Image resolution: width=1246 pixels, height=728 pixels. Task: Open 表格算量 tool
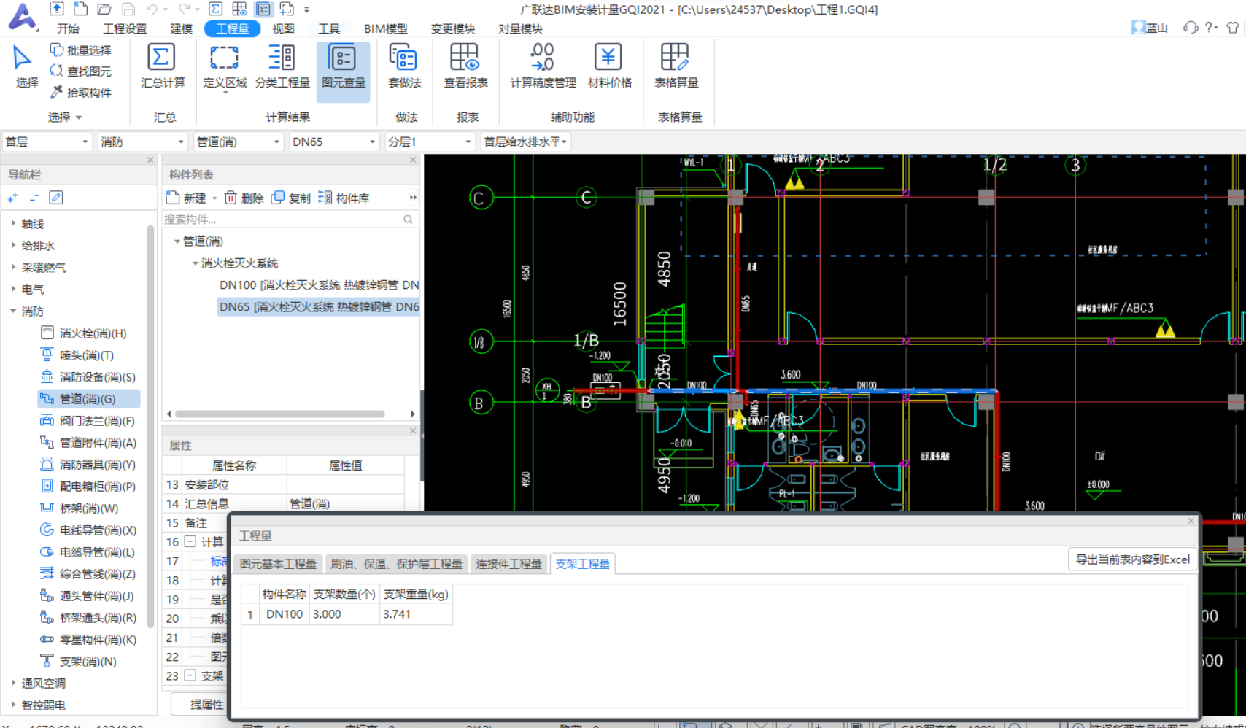click(676, 67)
